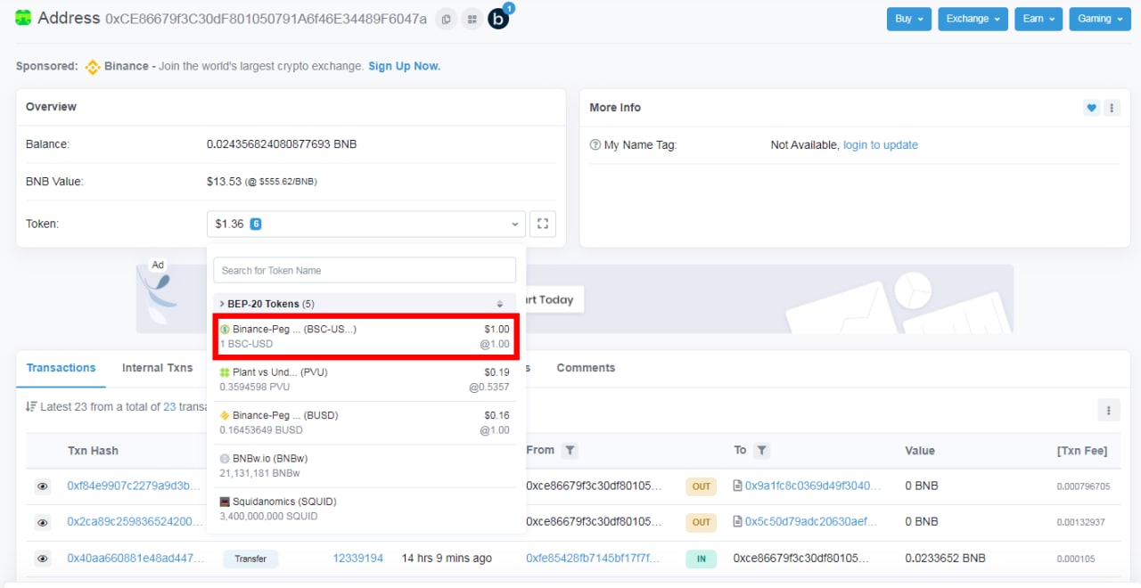The width and height of the screenshot is (1141, 588).
Task: Click the Binance sponsor logo
Action: tap(93, 67)
